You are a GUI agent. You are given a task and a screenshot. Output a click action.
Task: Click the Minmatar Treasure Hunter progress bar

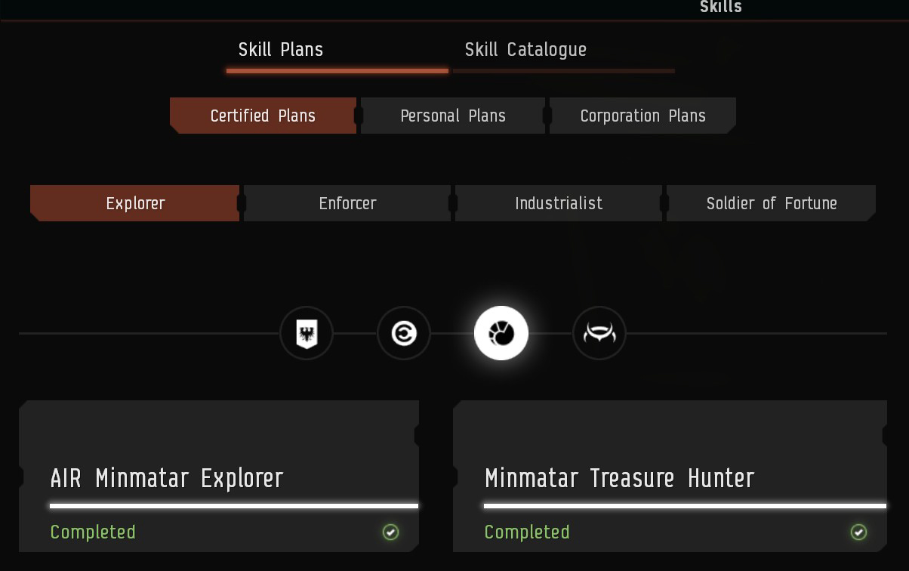(685, 505)
